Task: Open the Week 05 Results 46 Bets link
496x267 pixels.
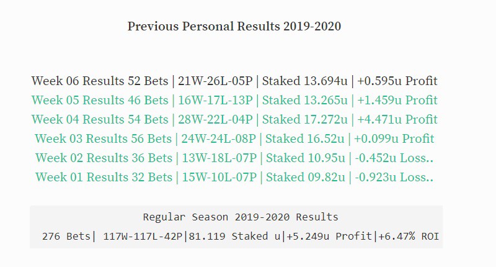Action: pyautogui.click(x=234, y=101)
